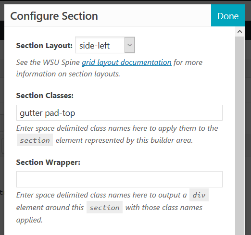Click the scroll-up arrow of the dialog scrollbar
251x235 pixels.
point(239,32)
